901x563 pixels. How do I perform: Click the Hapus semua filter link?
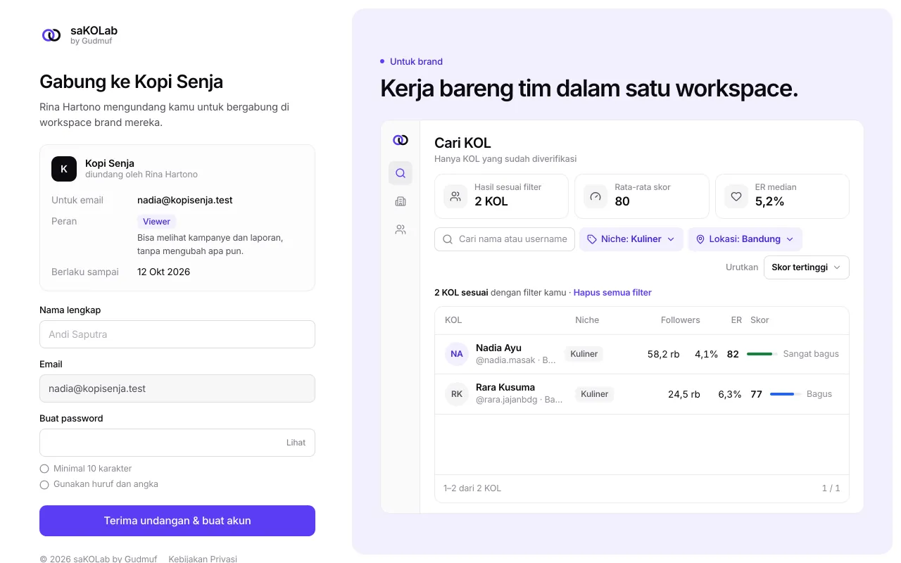tap(612, 293)
